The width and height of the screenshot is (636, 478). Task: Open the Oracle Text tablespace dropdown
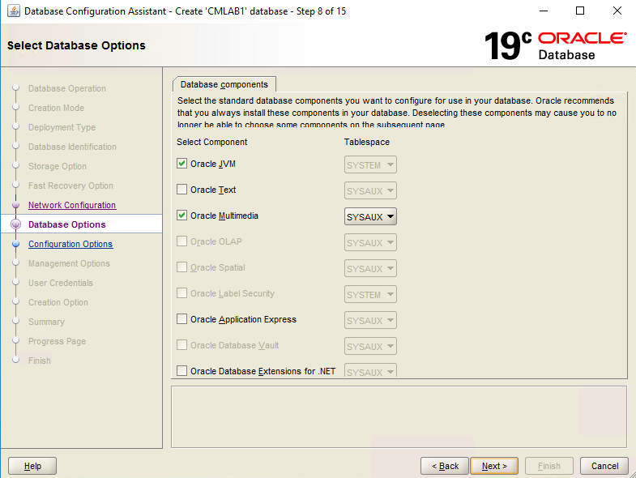coord(370,190)
